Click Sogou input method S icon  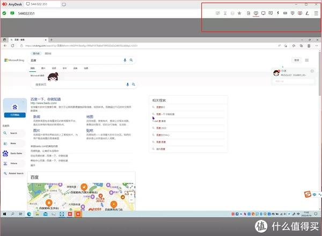tap(308, 194)
